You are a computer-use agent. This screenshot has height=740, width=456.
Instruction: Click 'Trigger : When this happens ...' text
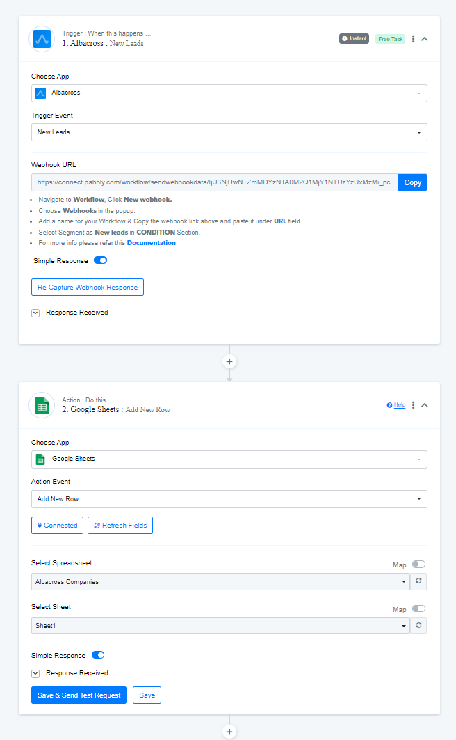click(x=106, y=33)
